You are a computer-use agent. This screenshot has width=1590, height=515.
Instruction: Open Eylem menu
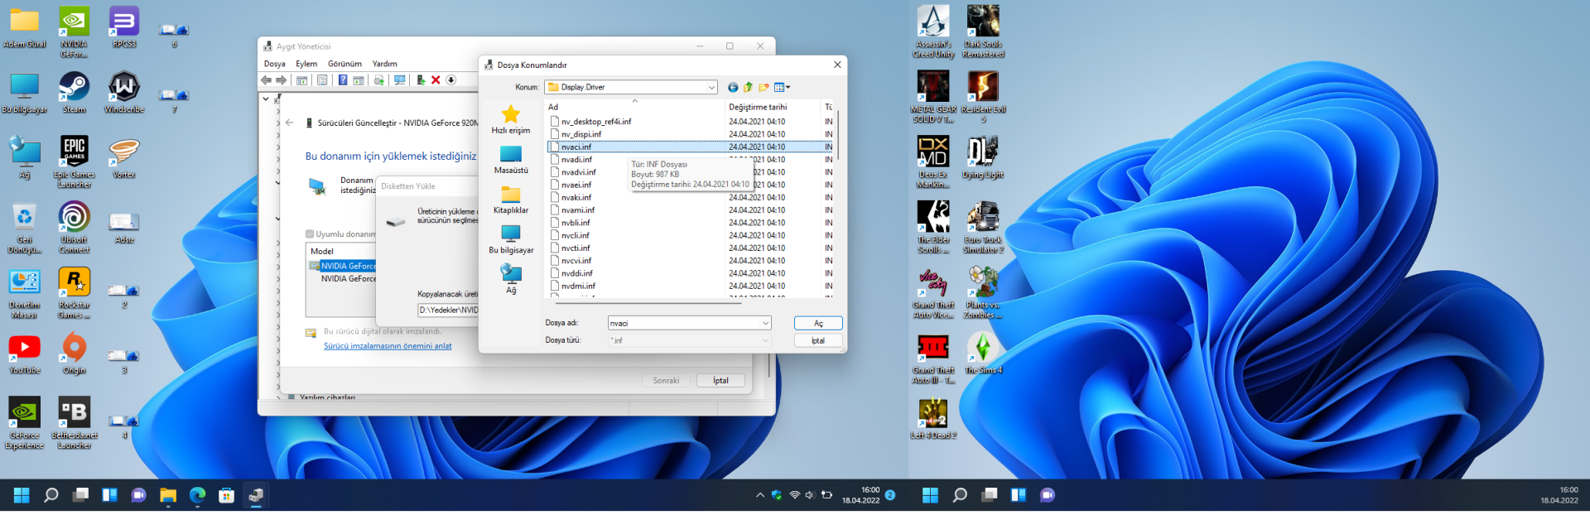coord(306,64)
